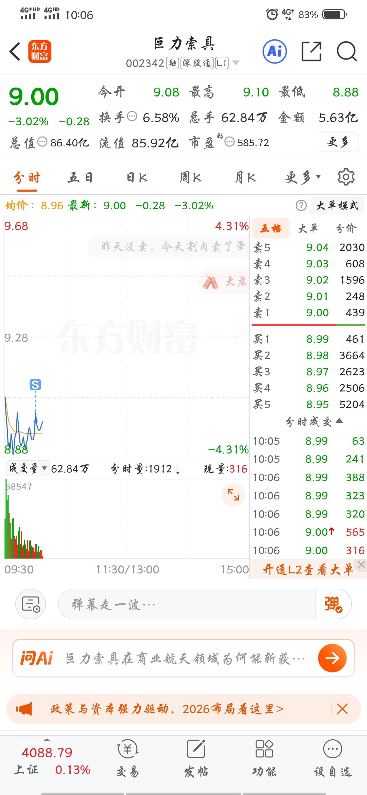Open barrage settings list icon
Image resolution: width=367 pixels, height=795 pixels.
coord(31,604)
